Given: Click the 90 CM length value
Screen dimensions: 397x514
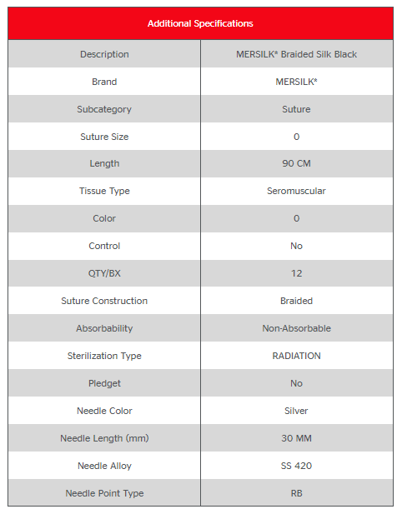Looking at the screenshot, I should 296,163.
